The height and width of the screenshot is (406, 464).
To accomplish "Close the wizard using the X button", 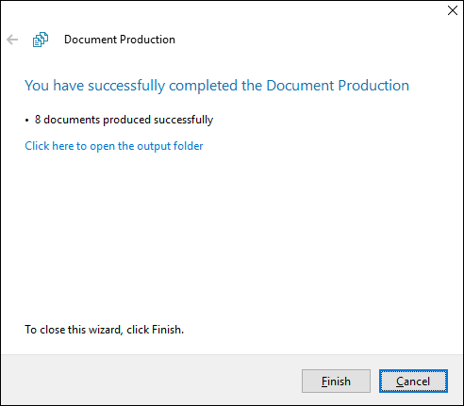I will point(453,10).
